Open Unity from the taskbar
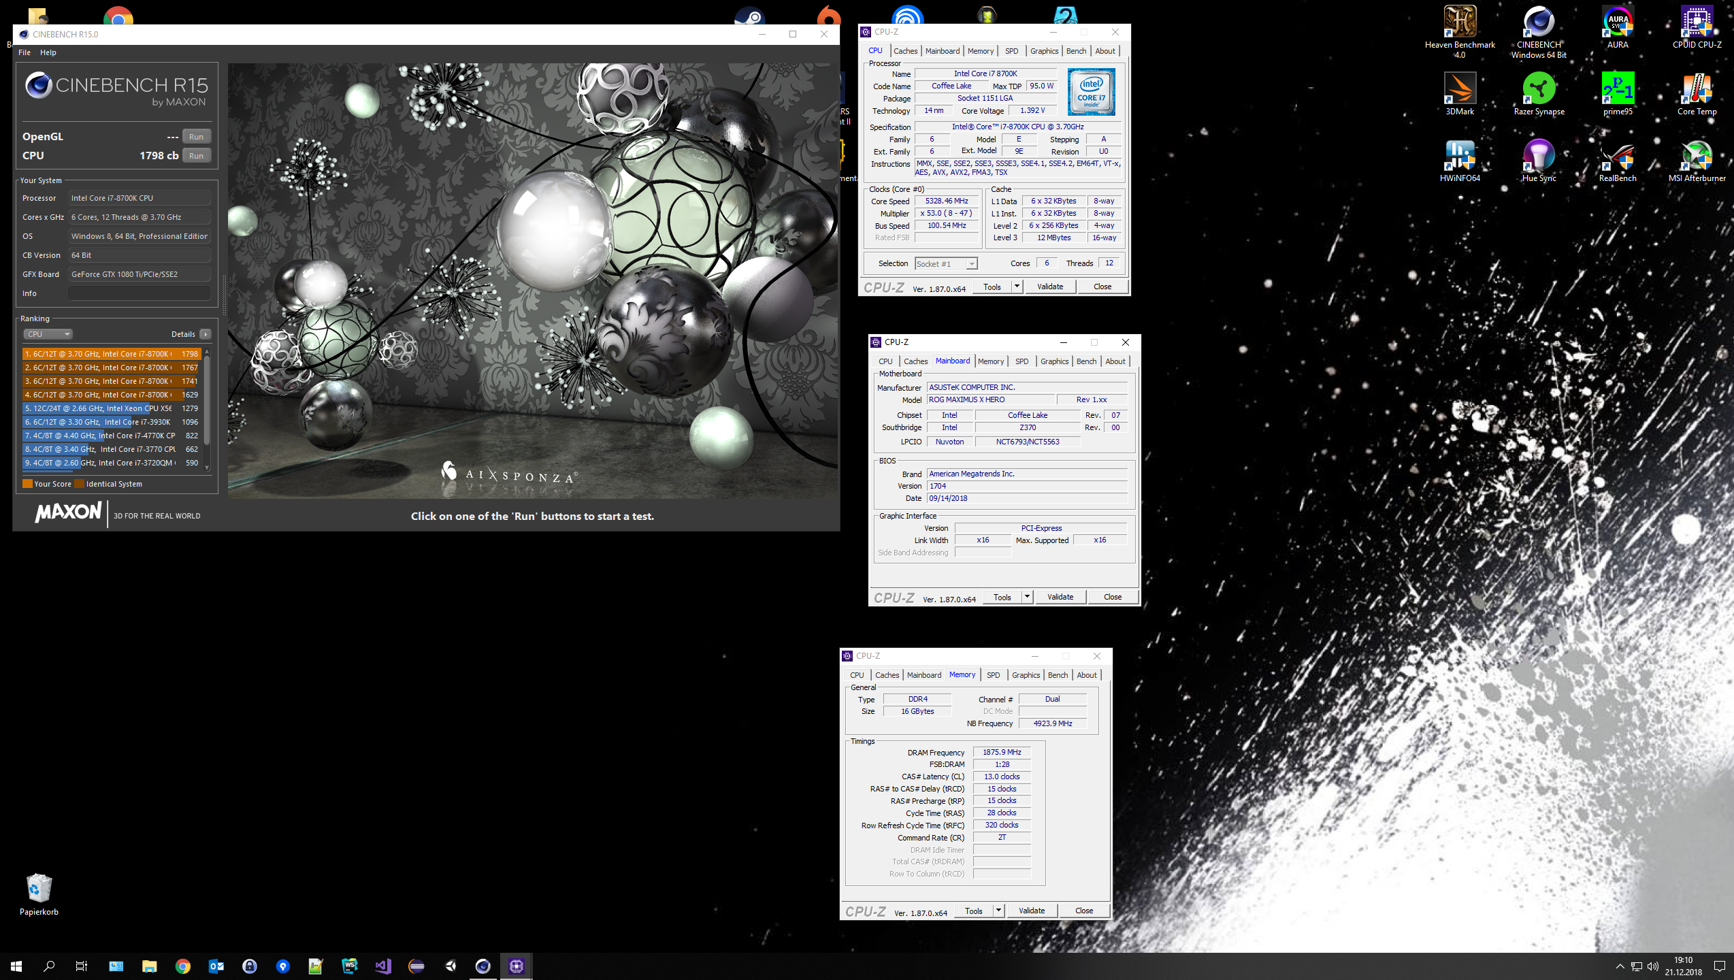The width and height of the screenshot is (1734, 980). (449, 966)
